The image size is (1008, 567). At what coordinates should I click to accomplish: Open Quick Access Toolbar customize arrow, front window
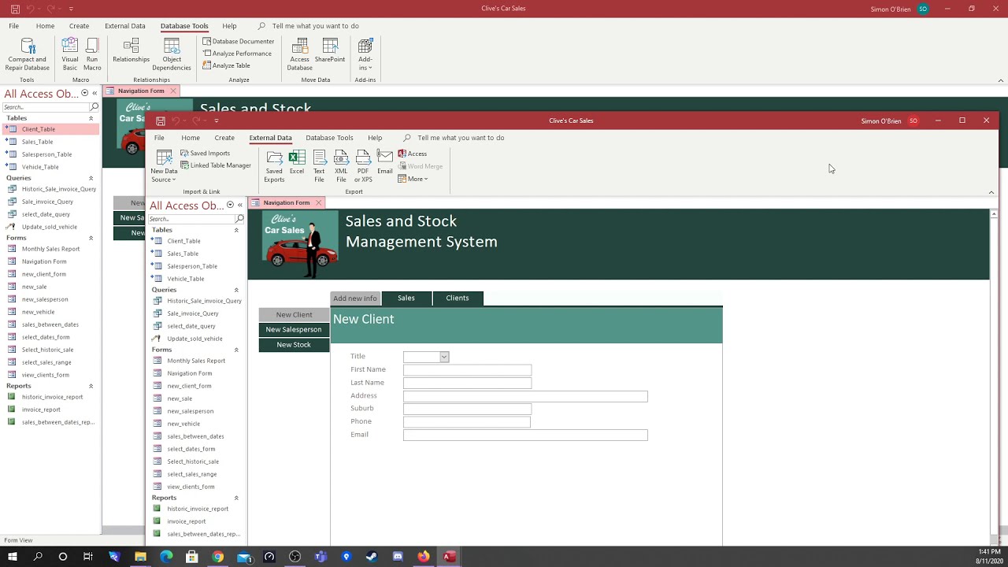coord(216,120)
